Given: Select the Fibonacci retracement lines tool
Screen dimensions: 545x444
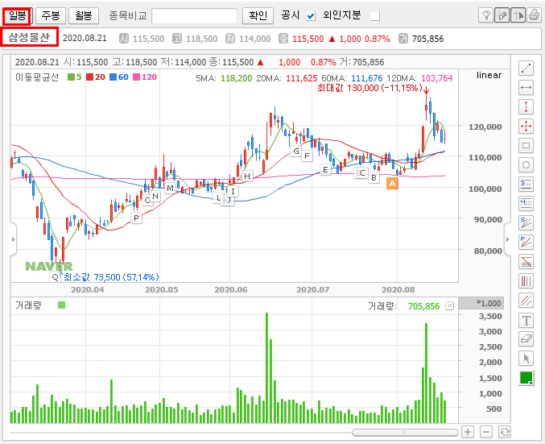Looking at the screenshot, I should 526,262.
